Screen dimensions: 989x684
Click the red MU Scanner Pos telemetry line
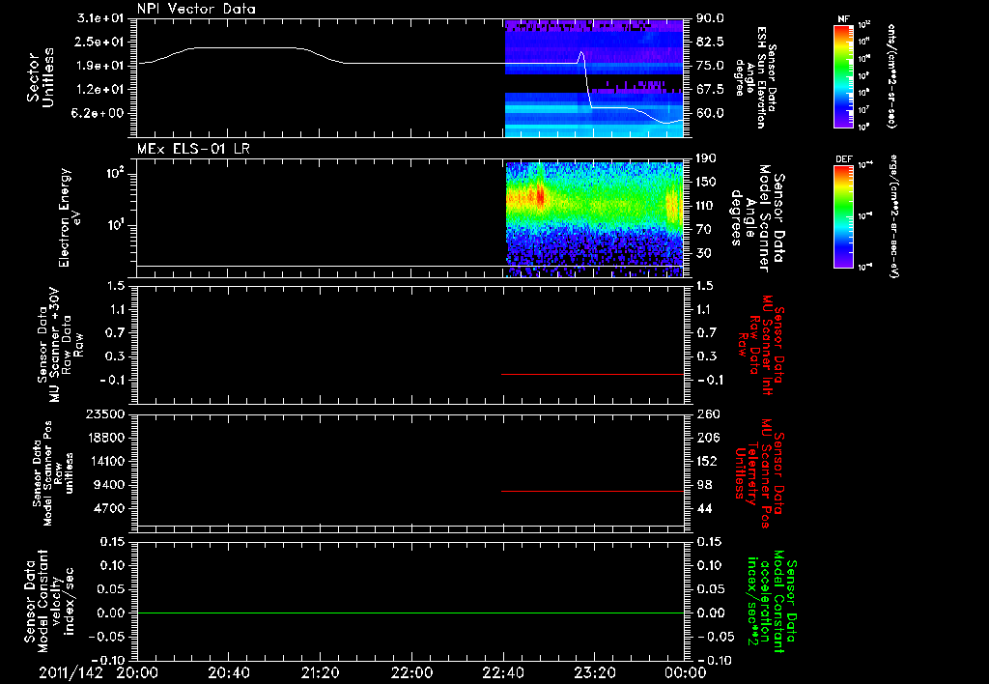[592, 491]
